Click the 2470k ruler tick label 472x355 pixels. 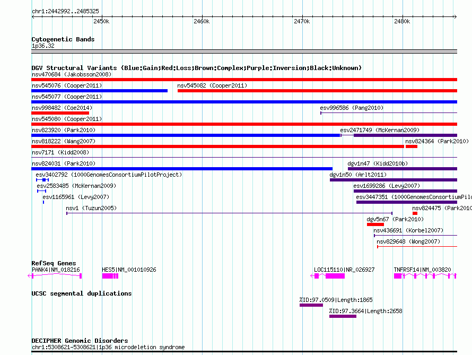(x=302, y=21)
